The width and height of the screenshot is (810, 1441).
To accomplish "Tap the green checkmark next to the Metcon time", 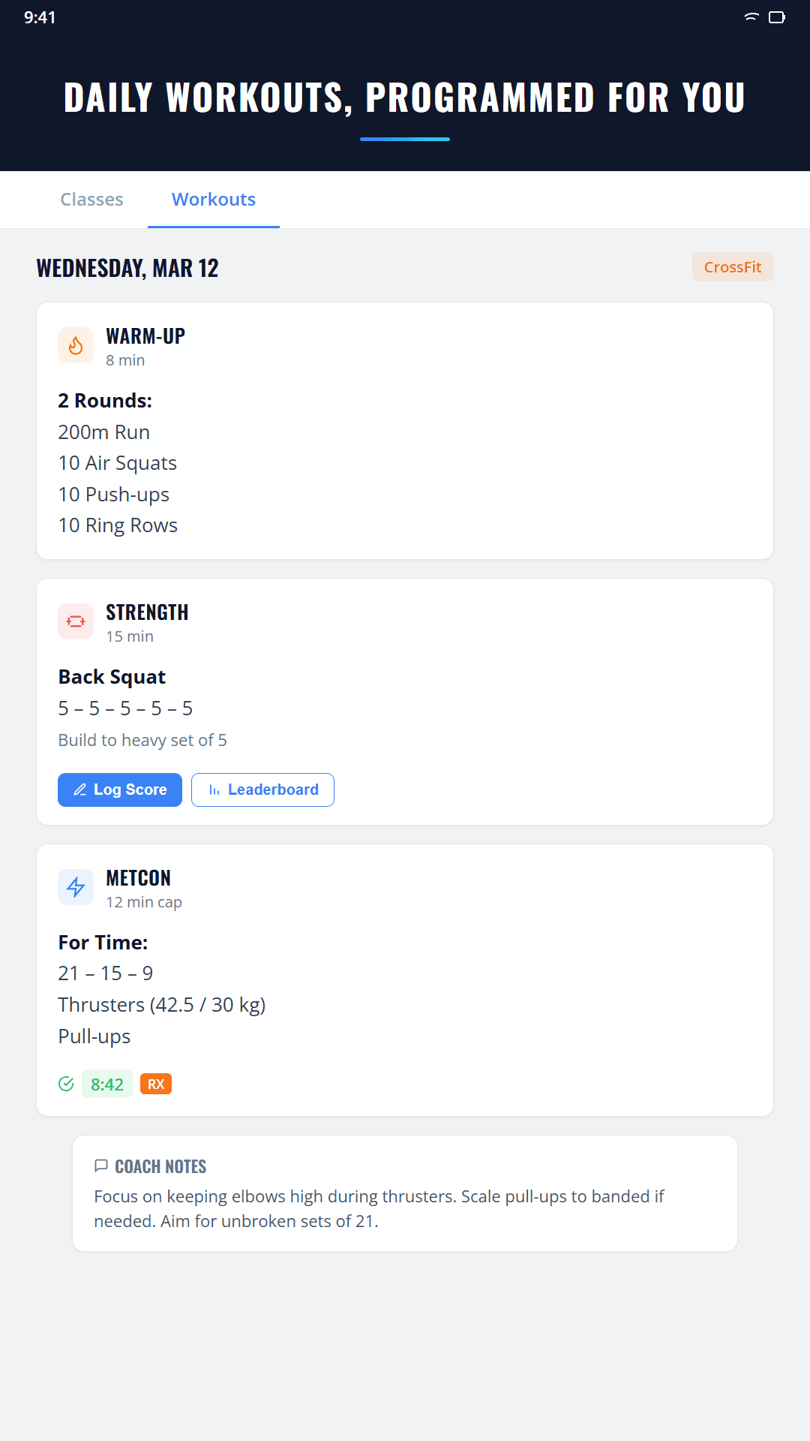I will point(66,1084).
